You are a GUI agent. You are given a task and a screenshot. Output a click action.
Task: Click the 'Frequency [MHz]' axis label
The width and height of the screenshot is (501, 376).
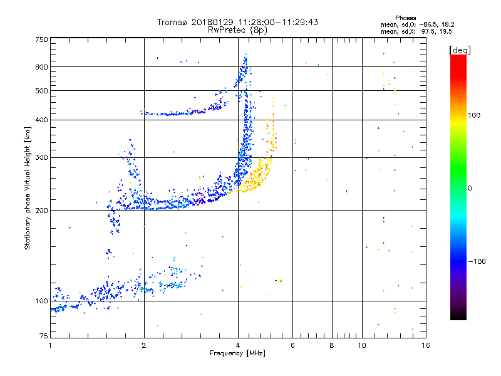click(x=237, y=353)
